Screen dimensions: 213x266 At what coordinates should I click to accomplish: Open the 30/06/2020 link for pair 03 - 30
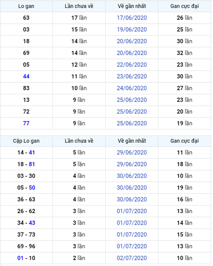click(x=132, y=176)
